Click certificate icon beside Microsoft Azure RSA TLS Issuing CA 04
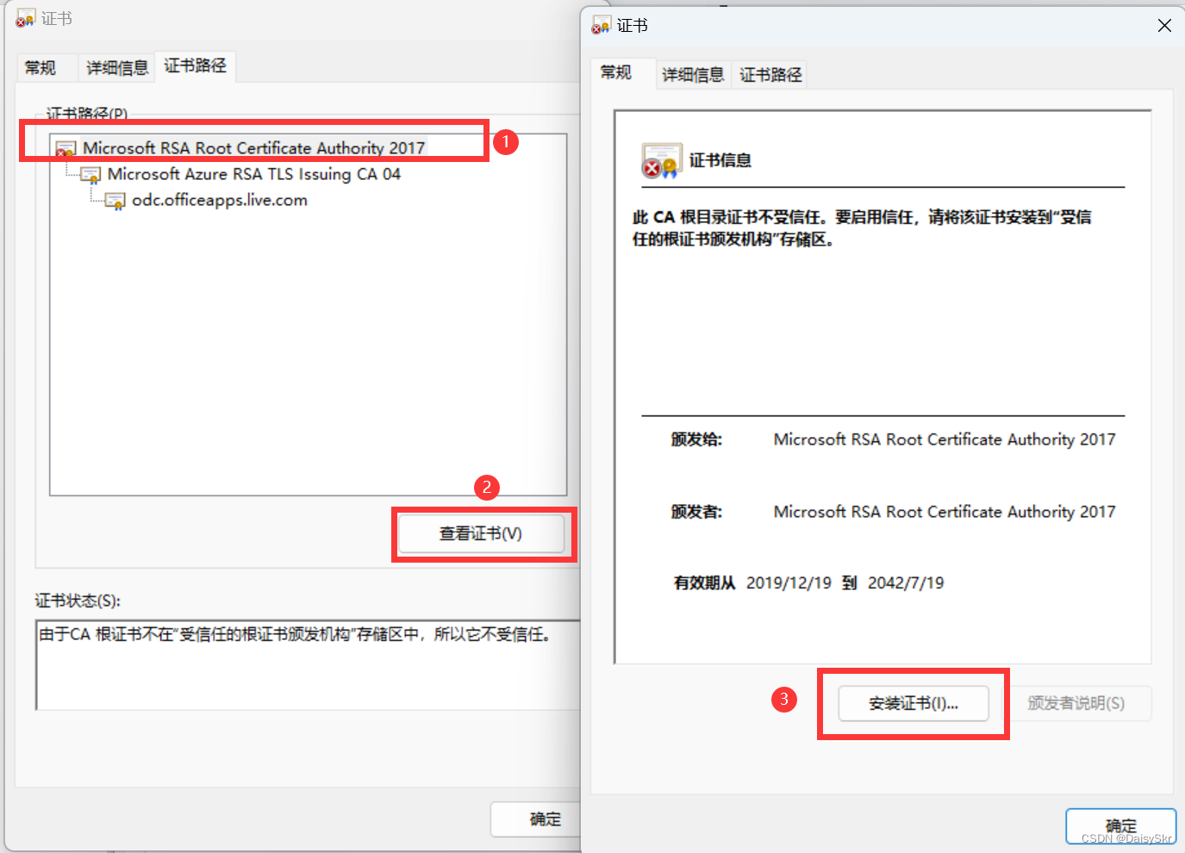 [x=90, y=176]
